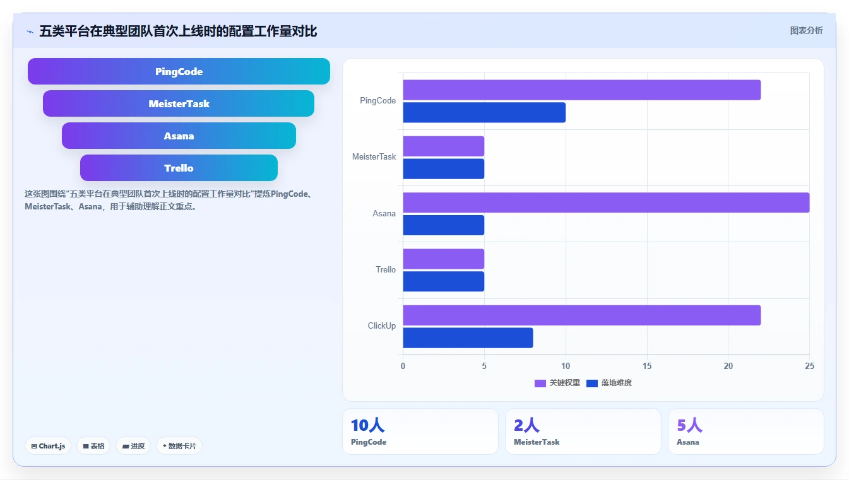This screenshot has width=849, height=480.
Task: Toggle the 落地难度 legend entry
Action: (609, 383)
